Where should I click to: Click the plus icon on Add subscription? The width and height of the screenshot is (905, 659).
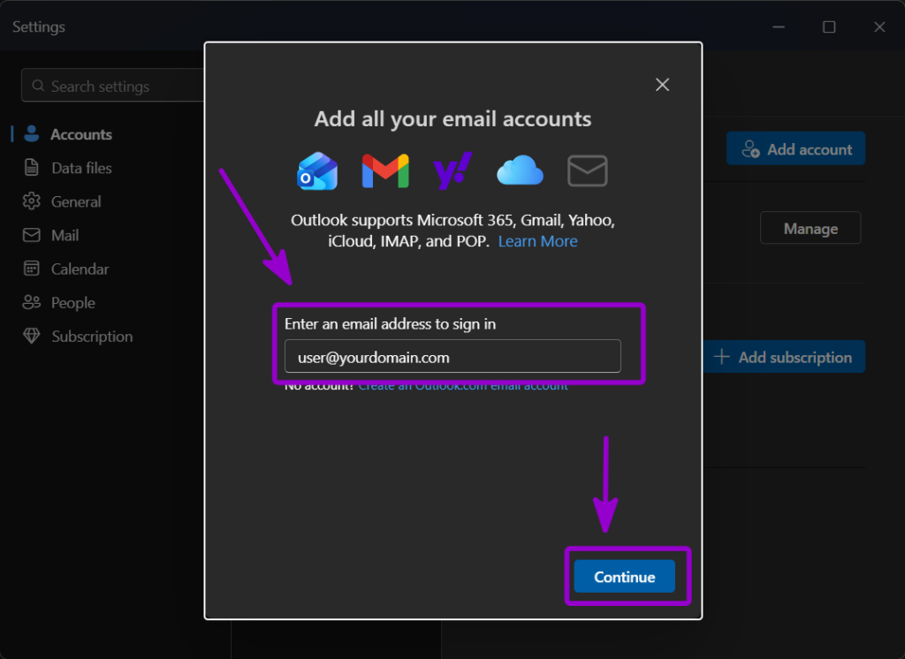point(721,357)
